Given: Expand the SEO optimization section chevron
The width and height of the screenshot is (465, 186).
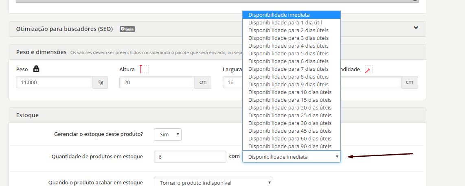Looking at the screenshot, I should 416,28.
